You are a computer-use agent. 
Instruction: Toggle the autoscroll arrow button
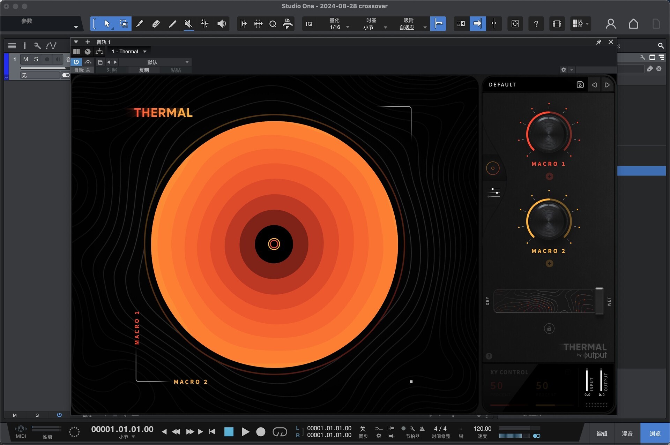tap(477, 24)
